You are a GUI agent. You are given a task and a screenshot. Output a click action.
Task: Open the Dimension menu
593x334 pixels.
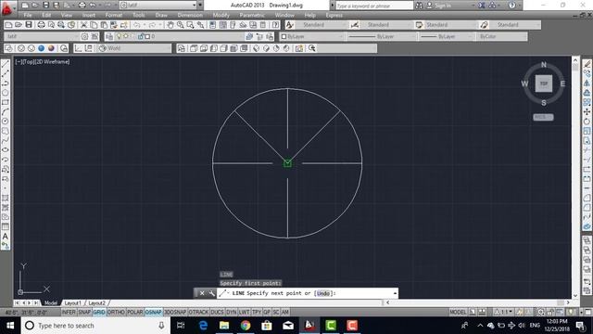point(190,15)
